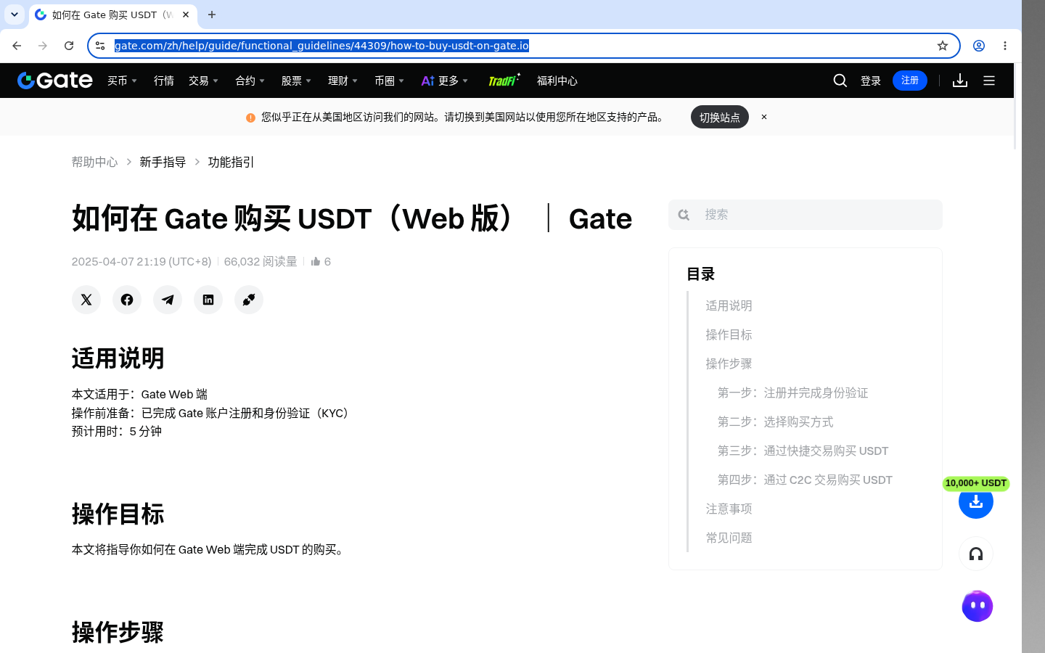Screen dimensions: 1045x653
Task: Open a new browser tab
Action: coord(212,15)
